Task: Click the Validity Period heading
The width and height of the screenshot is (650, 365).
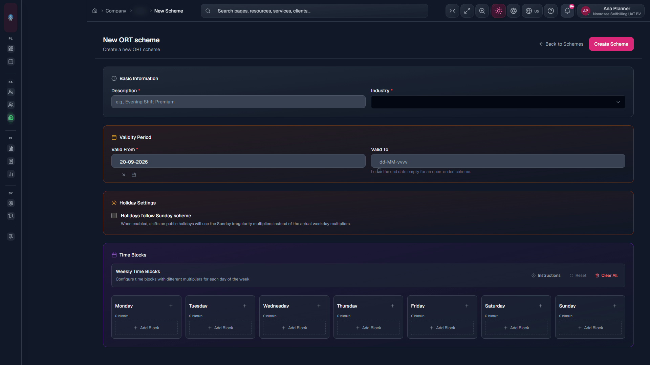Action: click(x=135, y=137)
